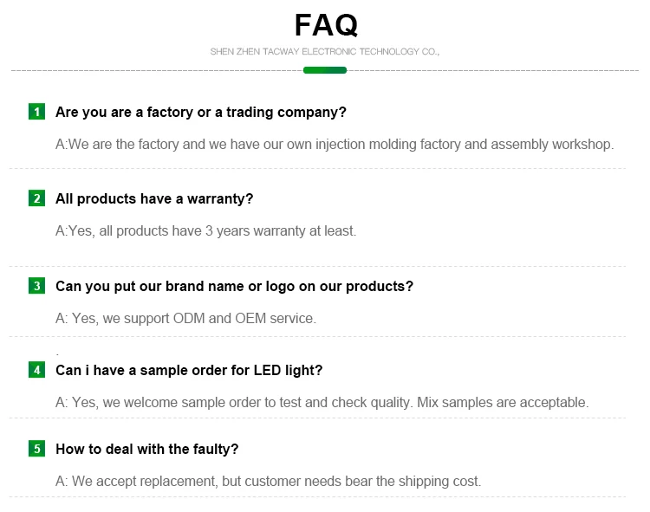Viewport: 650px width, 512px height.
Task: Click the green pill divider under the FAQ title
Action: coord(325,70)
